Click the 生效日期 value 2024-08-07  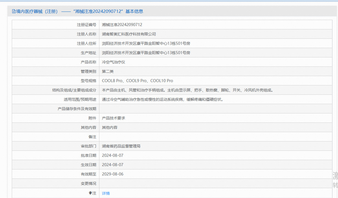113,165
